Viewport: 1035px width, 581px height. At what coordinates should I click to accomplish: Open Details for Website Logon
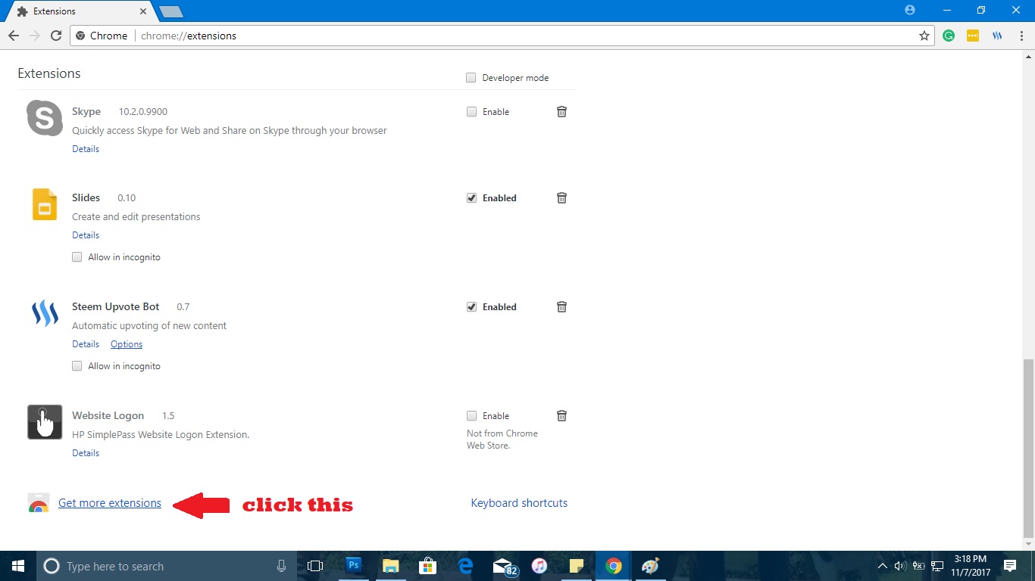pyautogui.click(x=86, y=453)
